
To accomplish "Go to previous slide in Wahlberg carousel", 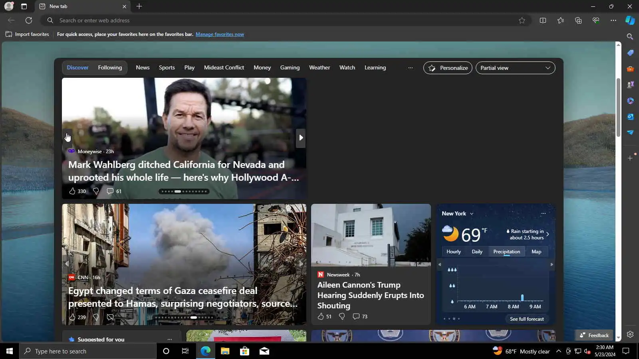I will click(x=67, y=138).
